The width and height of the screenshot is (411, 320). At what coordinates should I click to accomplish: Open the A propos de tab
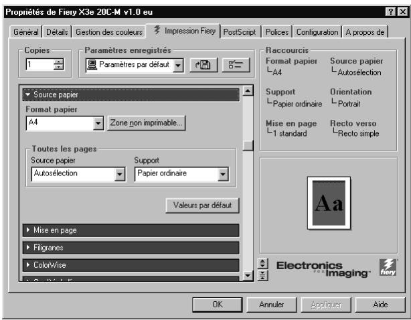point(365,32)
